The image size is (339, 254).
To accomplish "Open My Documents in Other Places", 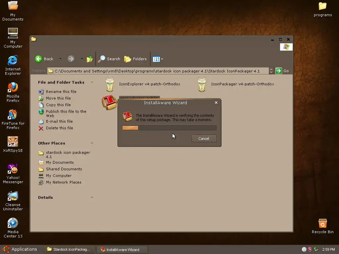I will click(56, 162).
